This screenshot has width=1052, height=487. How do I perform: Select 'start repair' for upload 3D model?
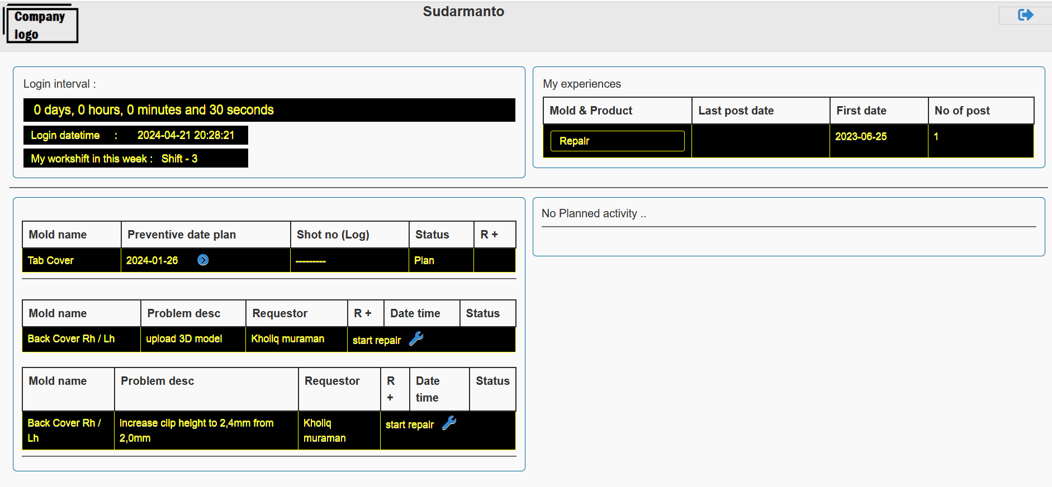(376, 340)
